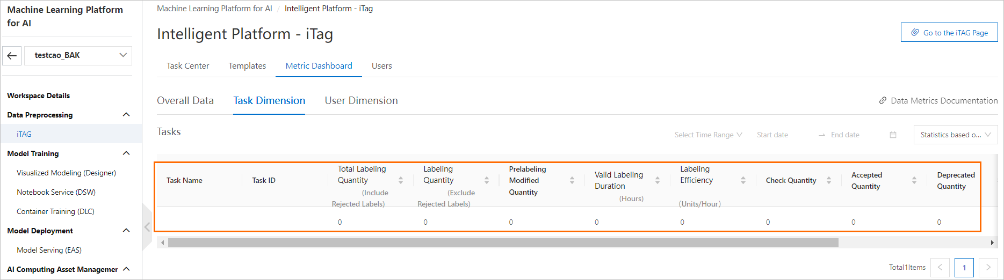Open the testcao_BAK workspace dropdown
Image resolution: width=1004 pixels, height=280 pixels.
pyautogui.click(x=78, y=55)
